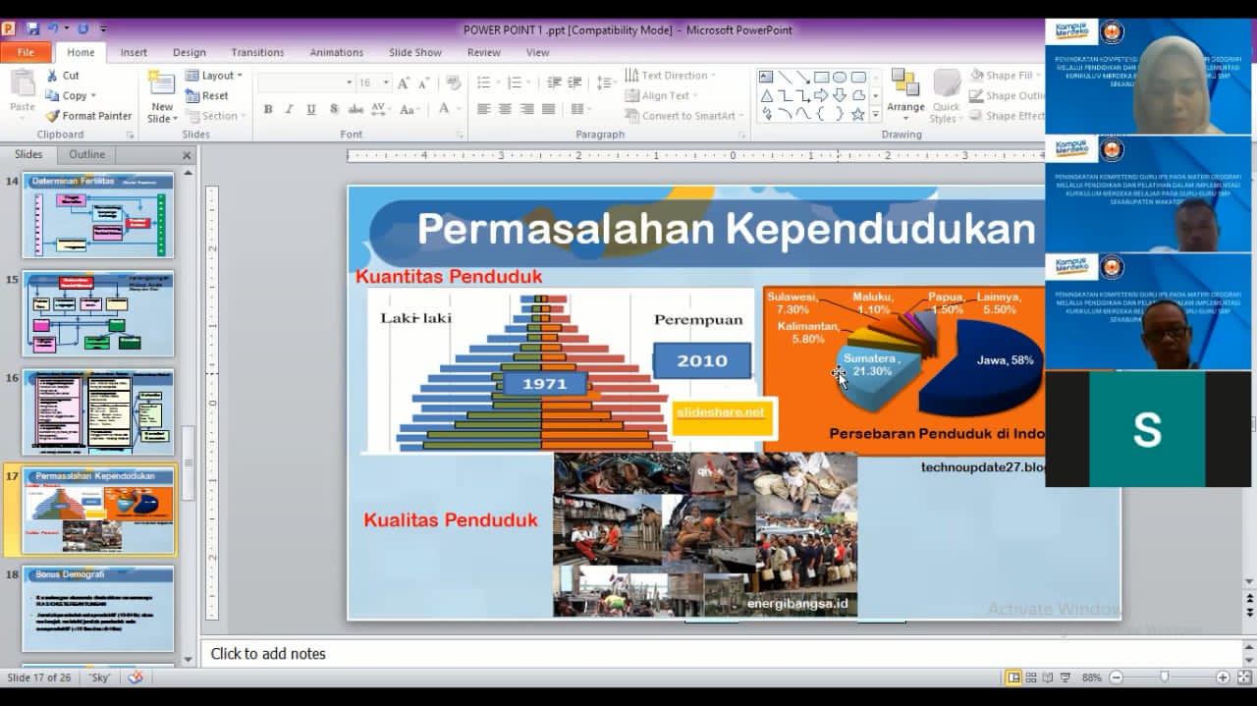This screenshot has width=1257, height=706.
Task: Select the star shape in shapes gallery
Action: [857, 114]
